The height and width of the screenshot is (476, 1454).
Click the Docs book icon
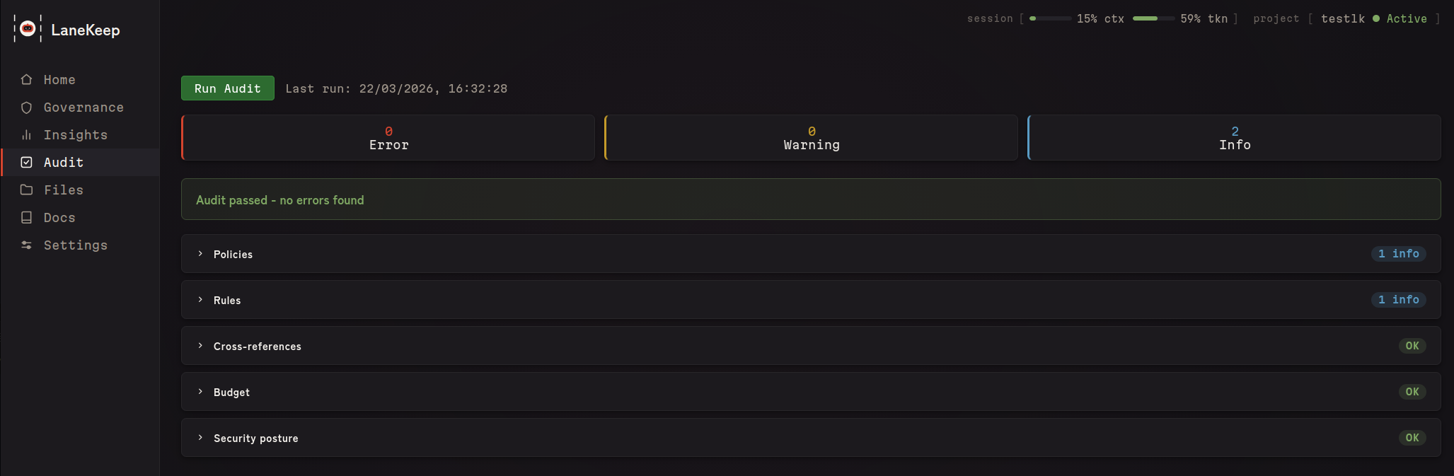pyautogui.click(x=26, y=217)
